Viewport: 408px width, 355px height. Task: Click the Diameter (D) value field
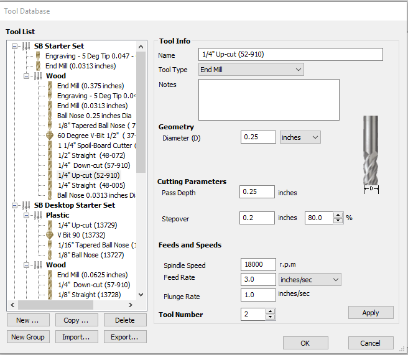coord(258,137)
